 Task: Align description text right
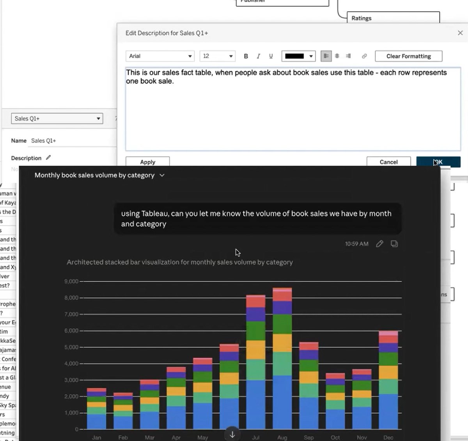pos(348,56)
